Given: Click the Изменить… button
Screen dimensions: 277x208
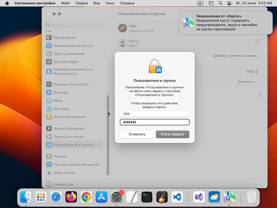Looking at the screenshot, I should (x=247, y=82).
